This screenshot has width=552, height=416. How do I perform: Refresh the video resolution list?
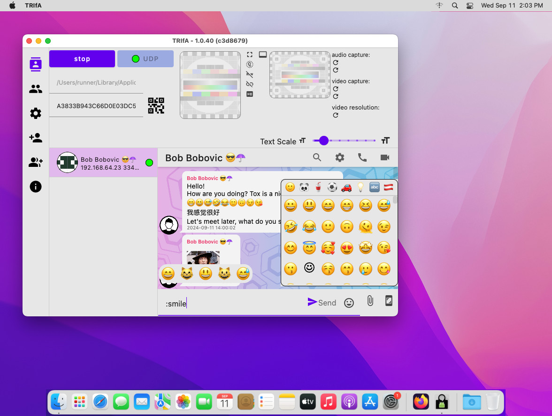coord(336,115)
